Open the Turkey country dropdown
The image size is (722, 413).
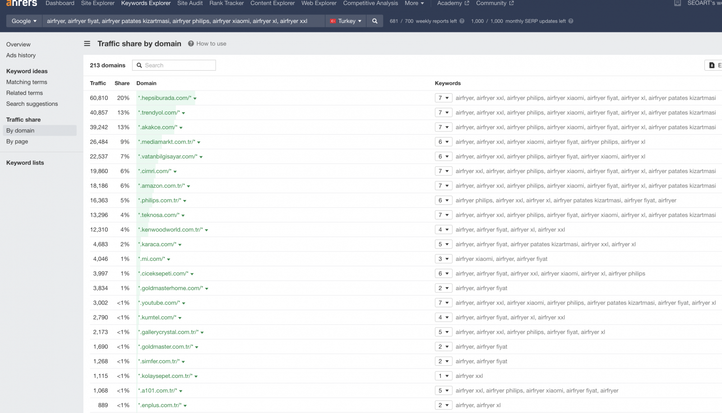tap(346, 21)
